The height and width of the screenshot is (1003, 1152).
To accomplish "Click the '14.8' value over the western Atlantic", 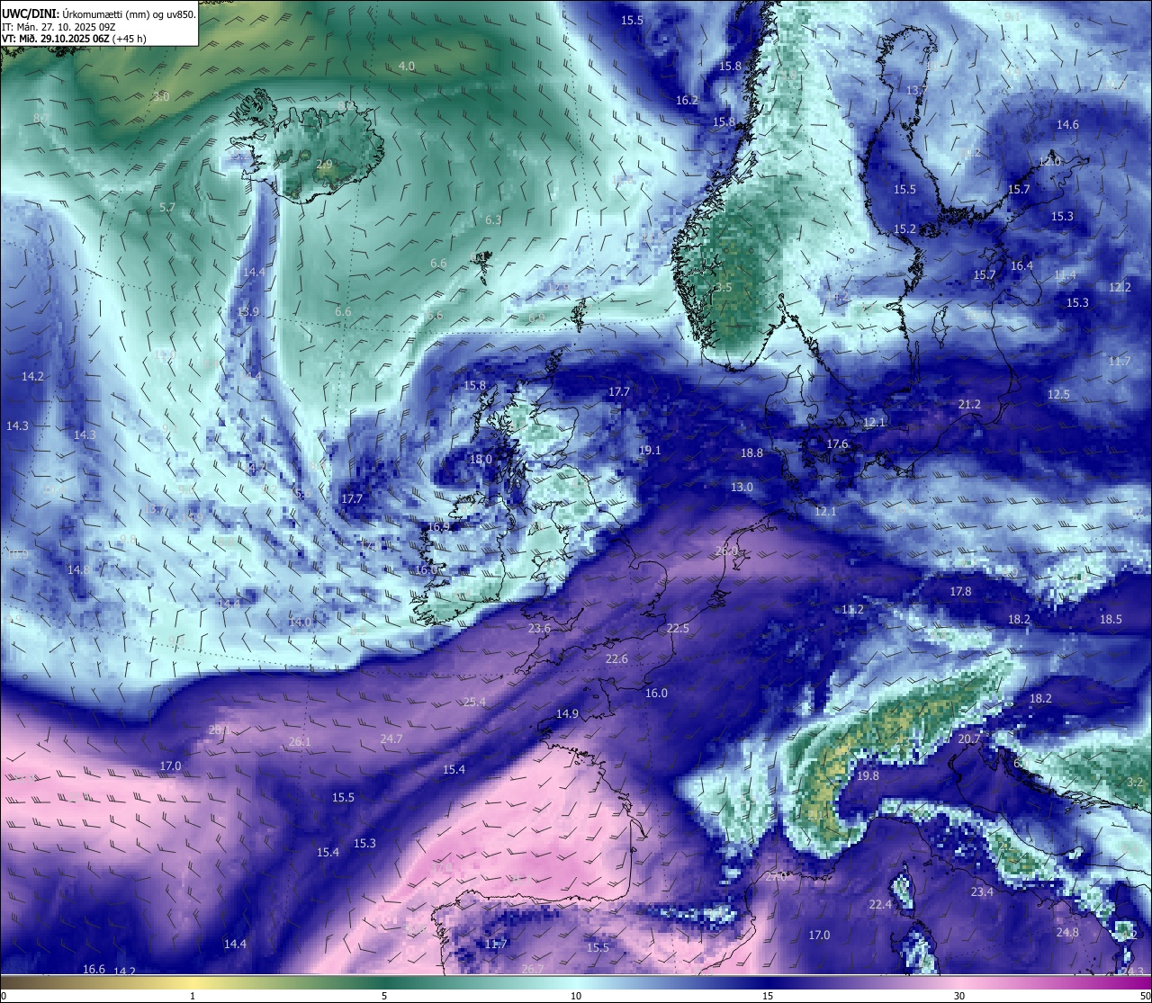I will (78, 570).
